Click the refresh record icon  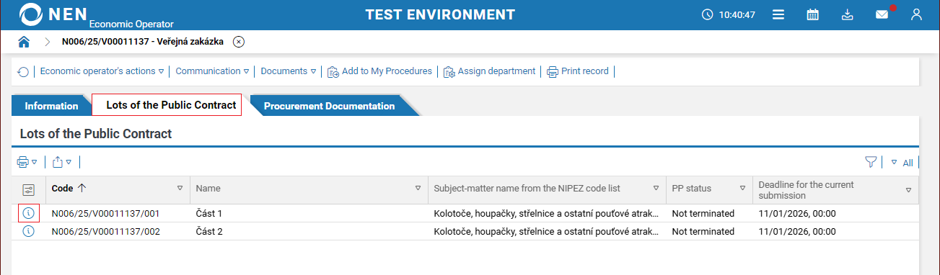(x=23, y=71)
